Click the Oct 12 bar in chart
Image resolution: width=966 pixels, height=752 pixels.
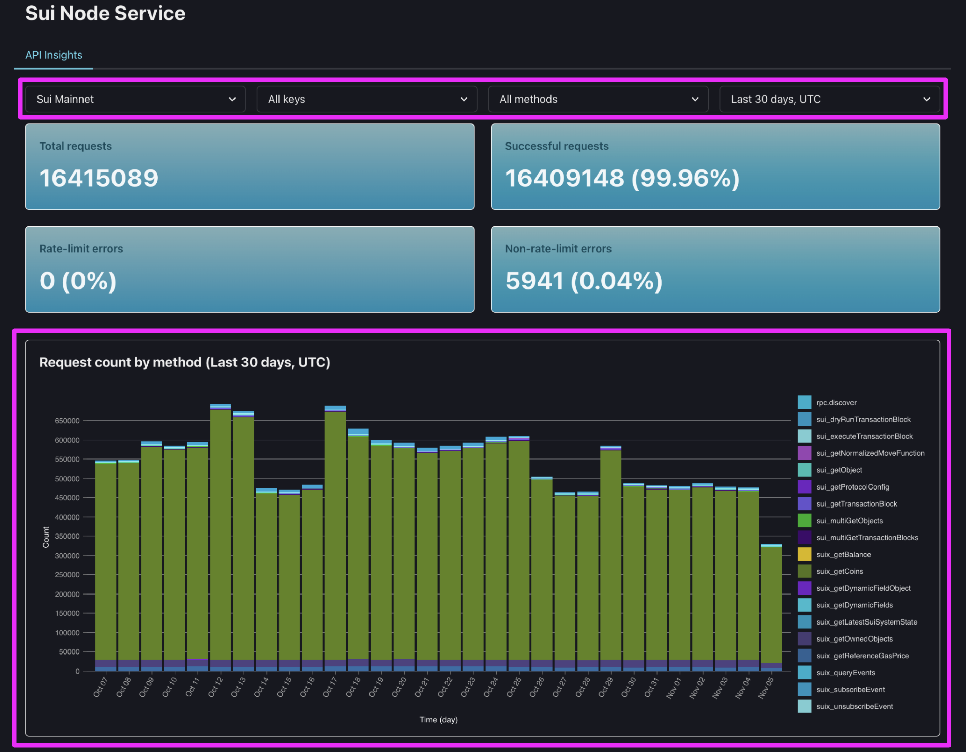220,538
